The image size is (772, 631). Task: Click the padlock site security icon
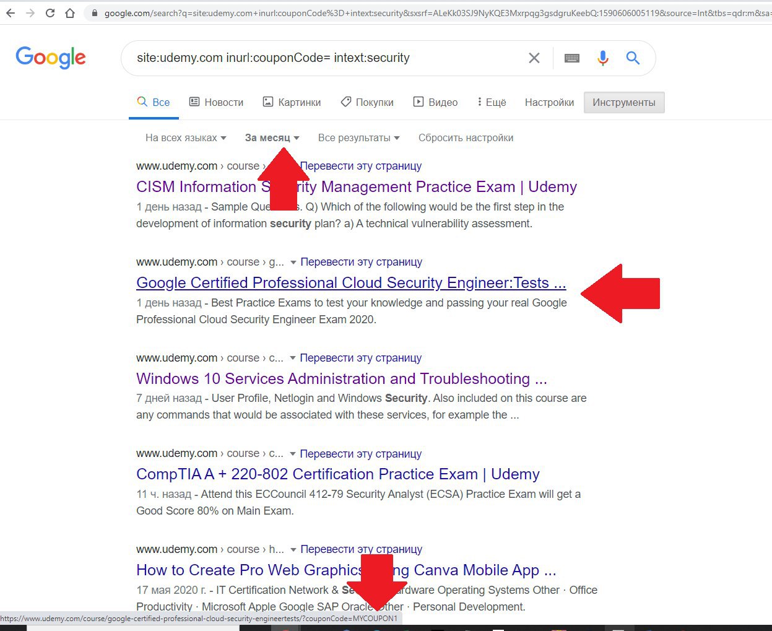[x=94, y=13]
